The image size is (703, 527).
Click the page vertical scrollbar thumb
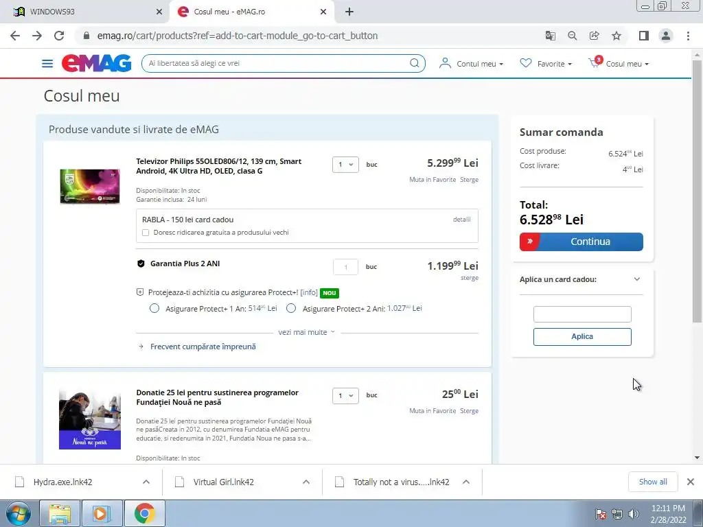tap(697, 191)
